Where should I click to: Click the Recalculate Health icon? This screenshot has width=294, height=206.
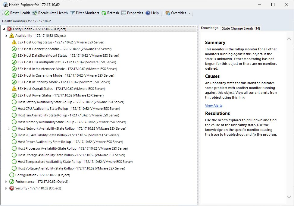pyautogui.click(x=35, y=13)
